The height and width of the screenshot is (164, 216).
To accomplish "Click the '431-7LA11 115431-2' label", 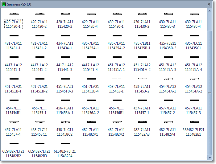I will [39, 46].
